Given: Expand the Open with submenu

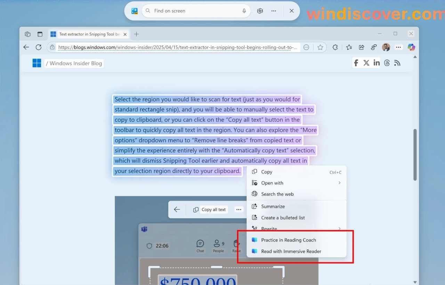Looking at the screenshot, I should click(x=339, y=183).
